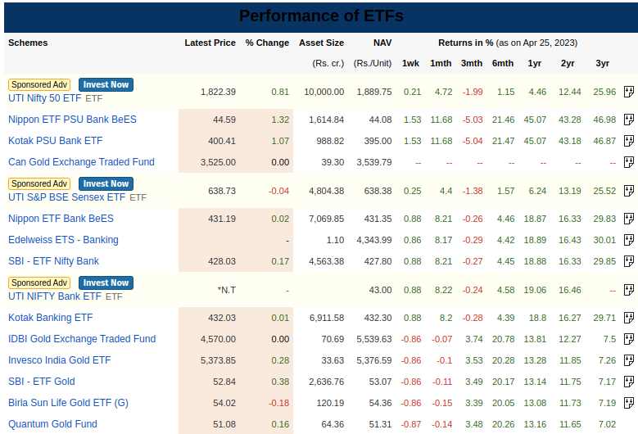Click the *N.T price cell for UTI NIFTY Bank ETF

coord(227,290)
